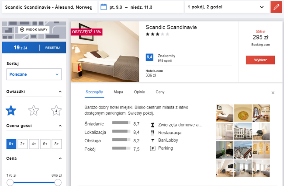The height and width of the screenshot is (186, 284).
Task: Click the calendar icon in date field
Action: click(104, 7)
